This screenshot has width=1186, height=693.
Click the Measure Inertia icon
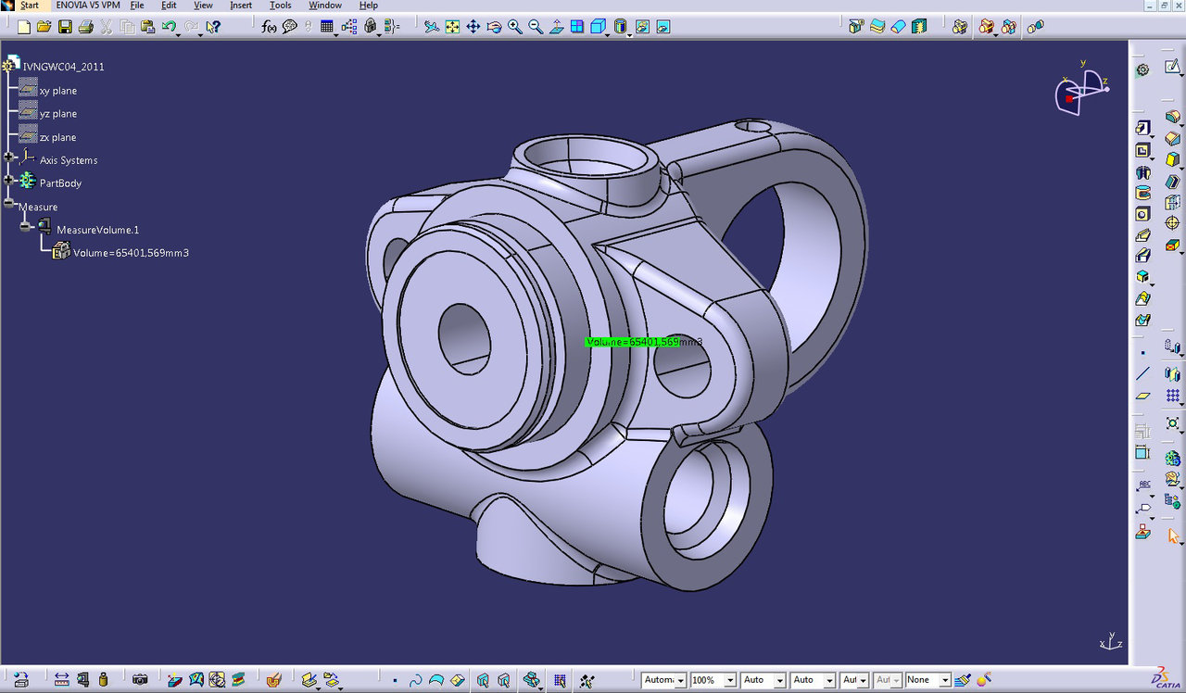click(103, 680)
